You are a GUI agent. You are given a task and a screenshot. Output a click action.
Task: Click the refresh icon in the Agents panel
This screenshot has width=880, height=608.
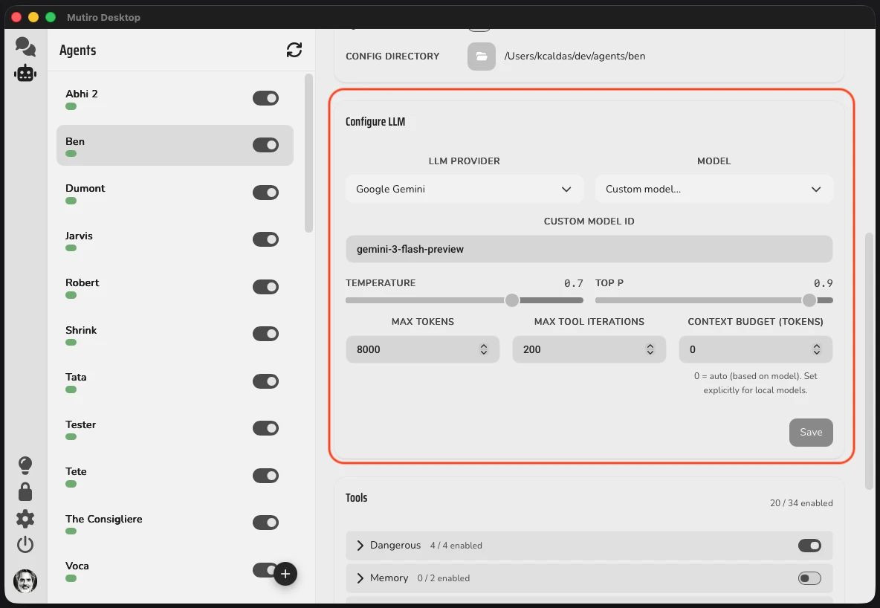click(294, 50)
